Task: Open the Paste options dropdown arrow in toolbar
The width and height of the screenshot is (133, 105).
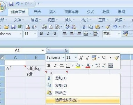Action: 102,27
